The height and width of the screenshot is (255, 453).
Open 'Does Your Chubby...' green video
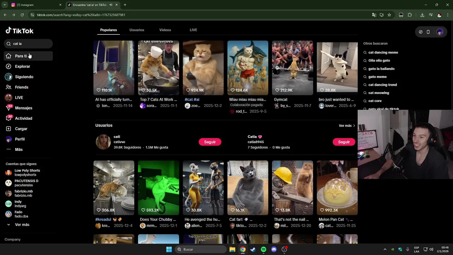pyautogui.click(x=158, y=188)
